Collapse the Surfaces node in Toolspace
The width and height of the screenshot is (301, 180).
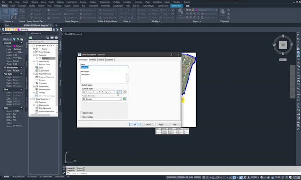point(34,55)
